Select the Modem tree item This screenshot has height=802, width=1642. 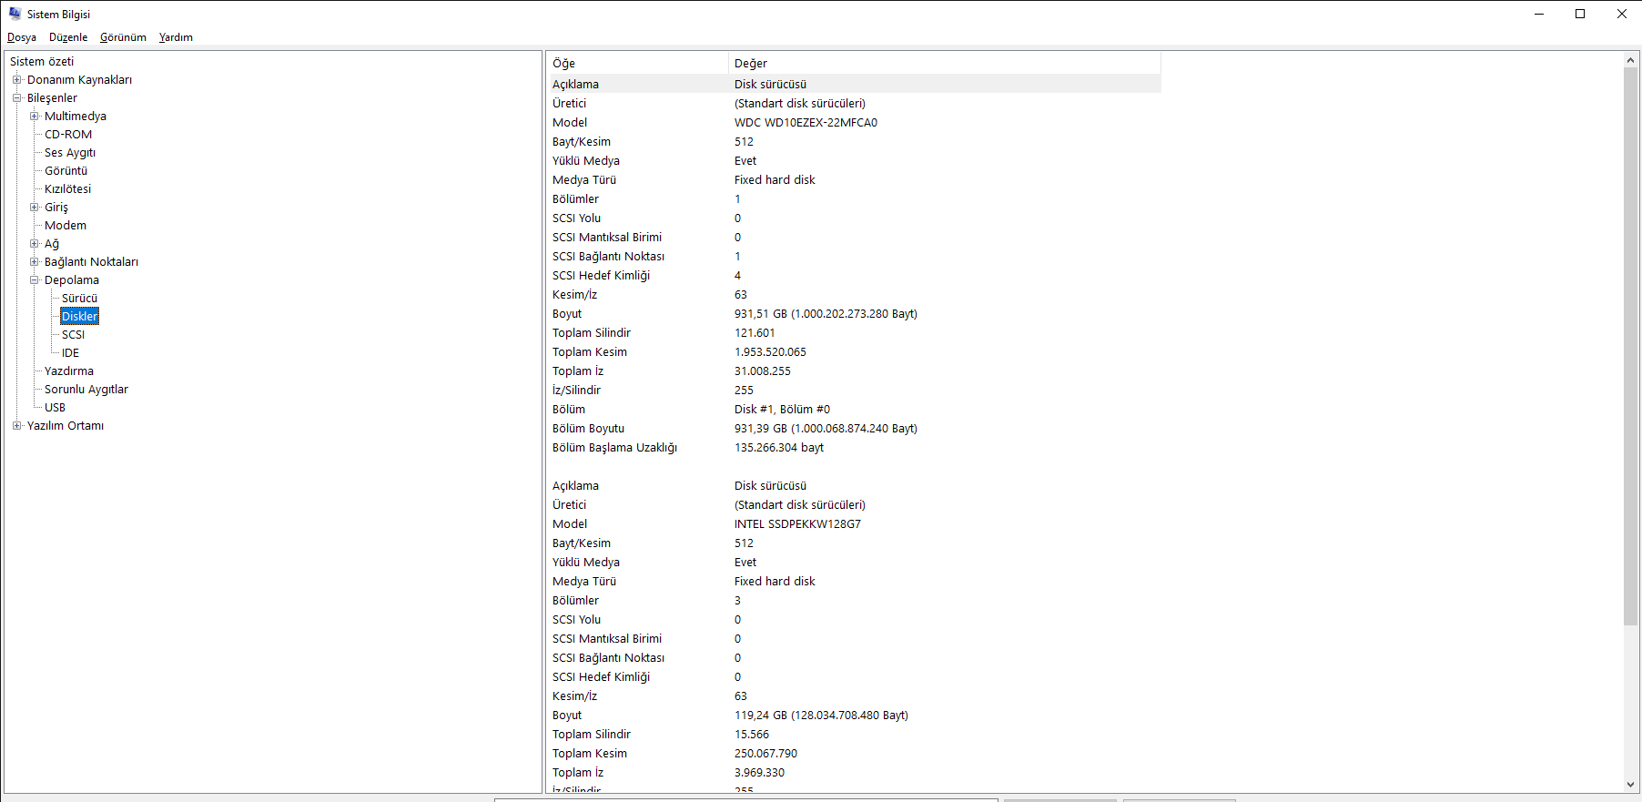coord(66,226)
